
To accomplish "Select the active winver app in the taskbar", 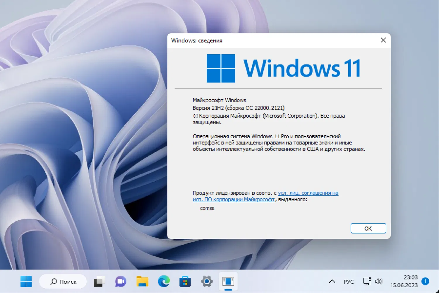I will tap(228, 281).
